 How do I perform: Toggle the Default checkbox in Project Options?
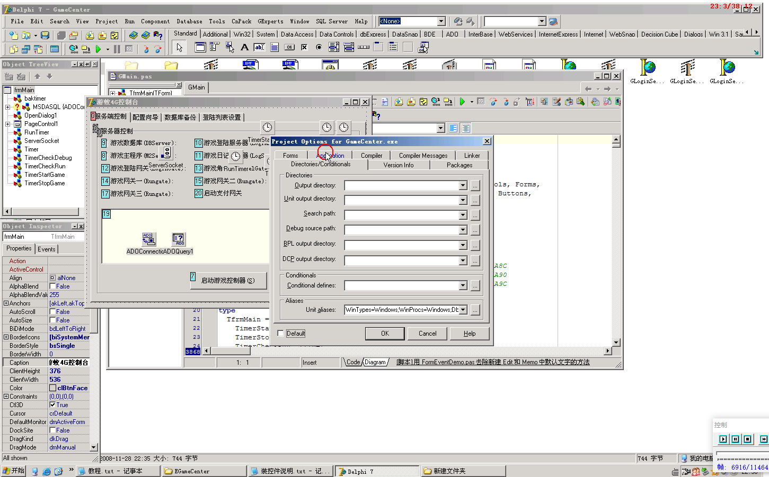pos(280,334)
